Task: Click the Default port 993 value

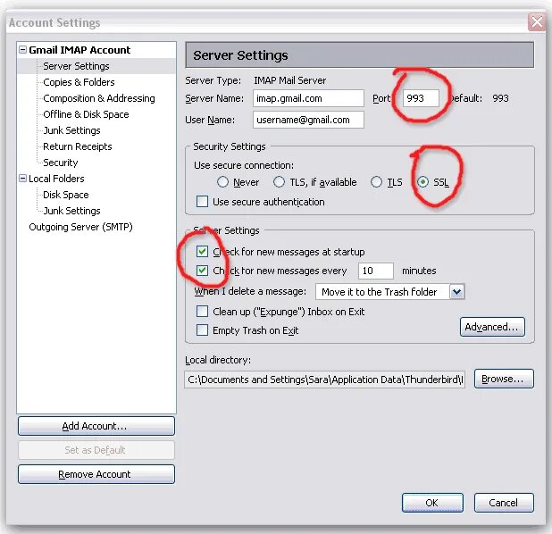Action: [500, 98]
